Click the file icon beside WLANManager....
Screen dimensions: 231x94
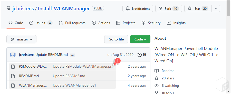tap(13, 85)
